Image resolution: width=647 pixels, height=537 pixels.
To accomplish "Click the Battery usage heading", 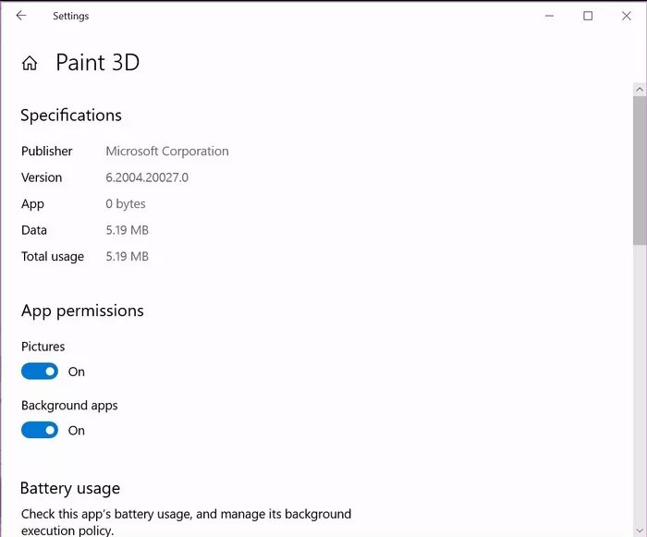I will (70, 488).
